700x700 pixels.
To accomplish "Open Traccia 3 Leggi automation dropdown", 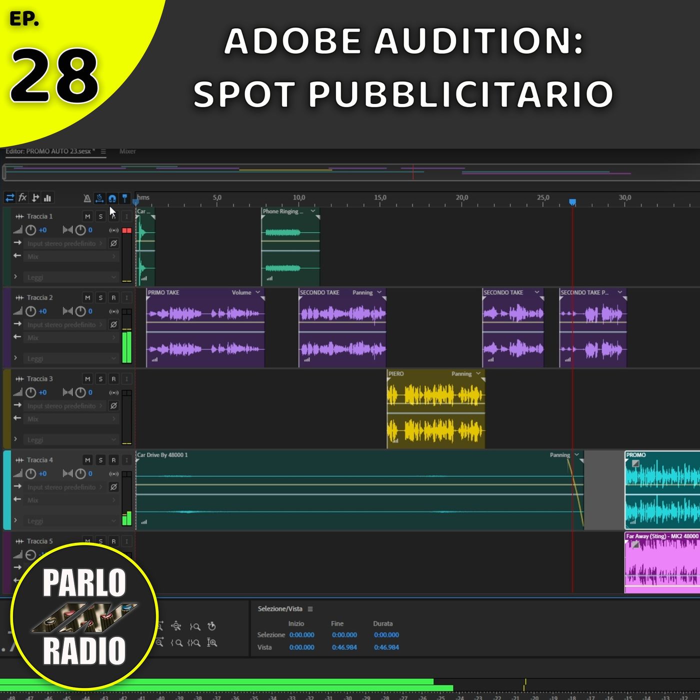I will 71,440.
